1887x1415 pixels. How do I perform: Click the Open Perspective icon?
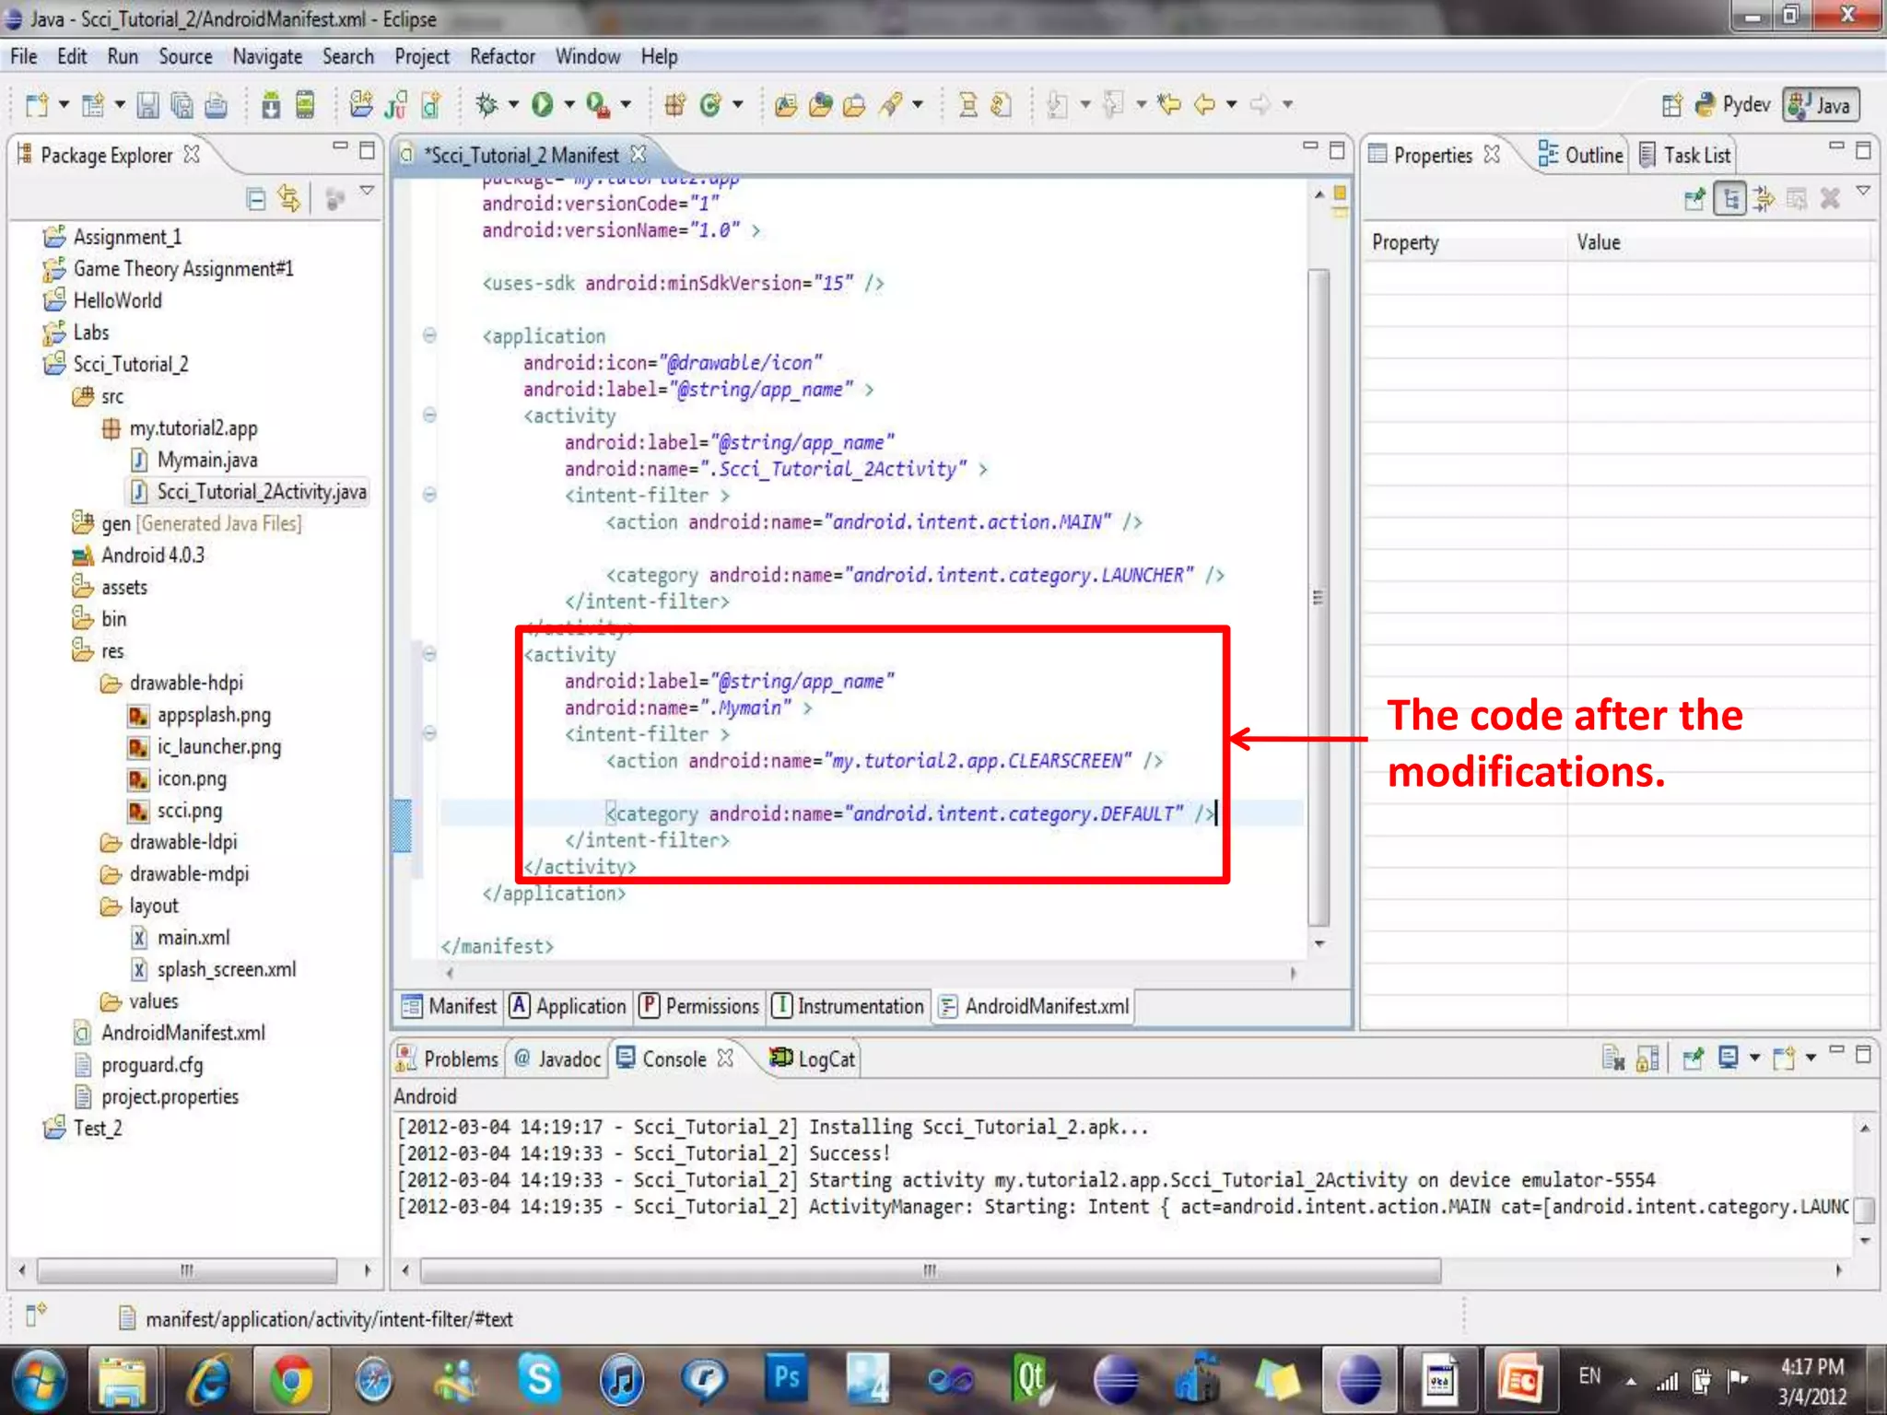click(x=1672, y=105)
